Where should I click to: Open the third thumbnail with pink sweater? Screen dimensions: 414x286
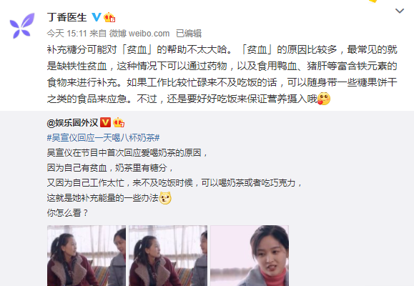coord(250,255)
